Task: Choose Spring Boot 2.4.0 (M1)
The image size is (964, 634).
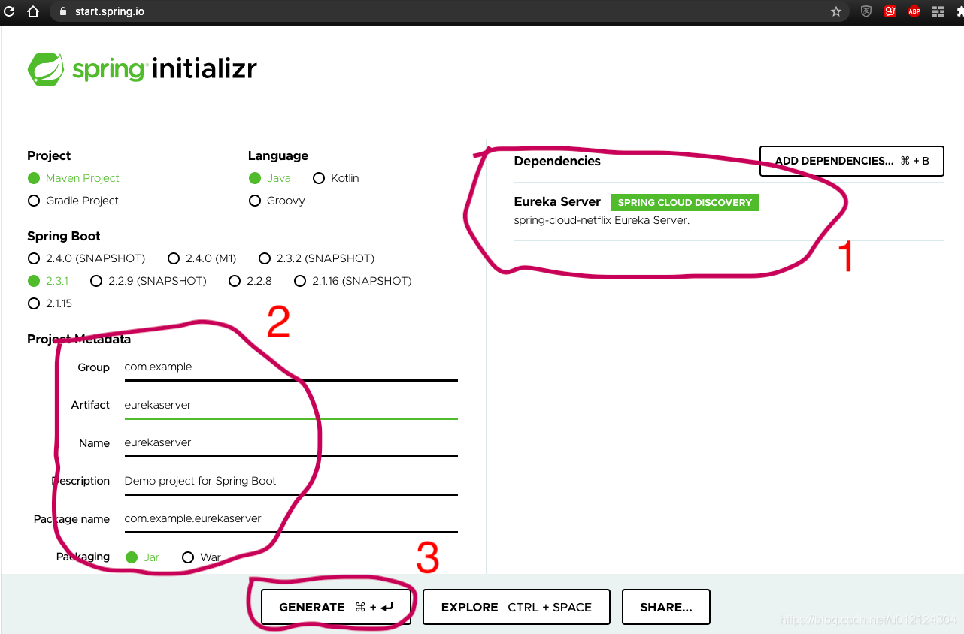Action: tap(202, 258)
